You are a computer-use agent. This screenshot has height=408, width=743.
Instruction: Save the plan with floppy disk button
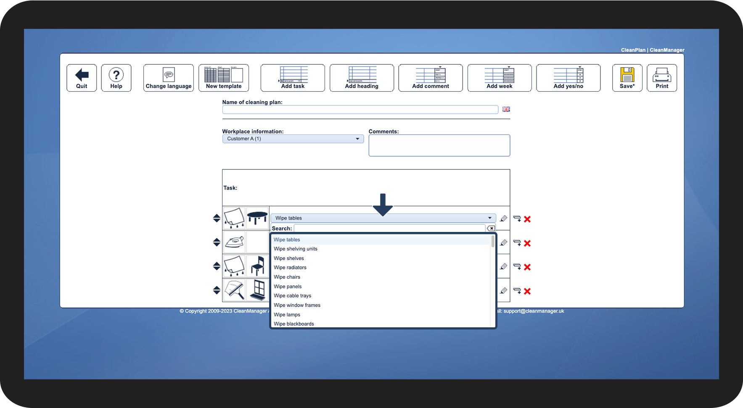[627, 78]
